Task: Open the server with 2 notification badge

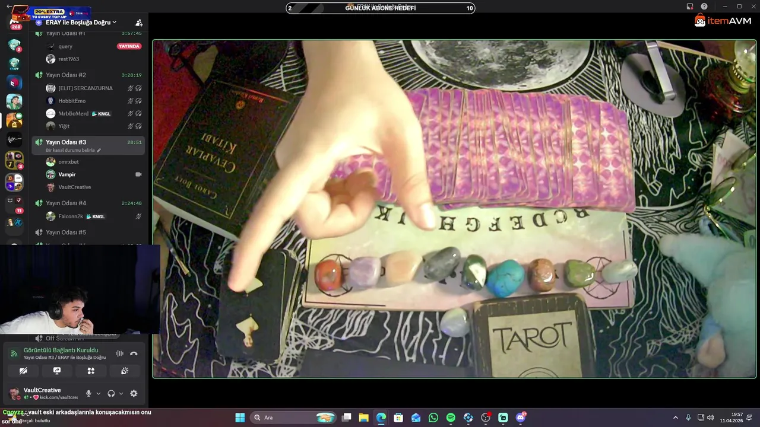Action: tap(14, 45)
